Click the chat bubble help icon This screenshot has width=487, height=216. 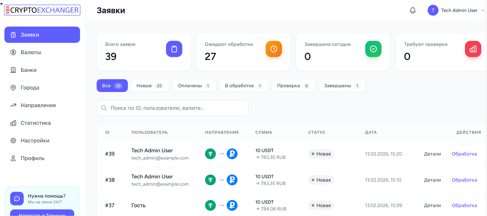coord(17,199)
